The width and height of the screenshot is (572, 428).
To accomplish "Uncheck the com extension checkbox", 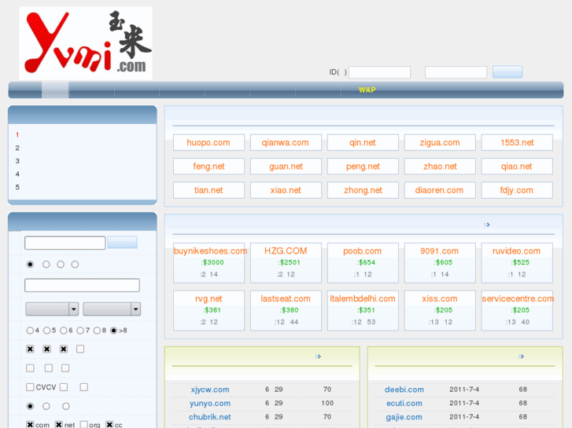I will tap(30, 425).
